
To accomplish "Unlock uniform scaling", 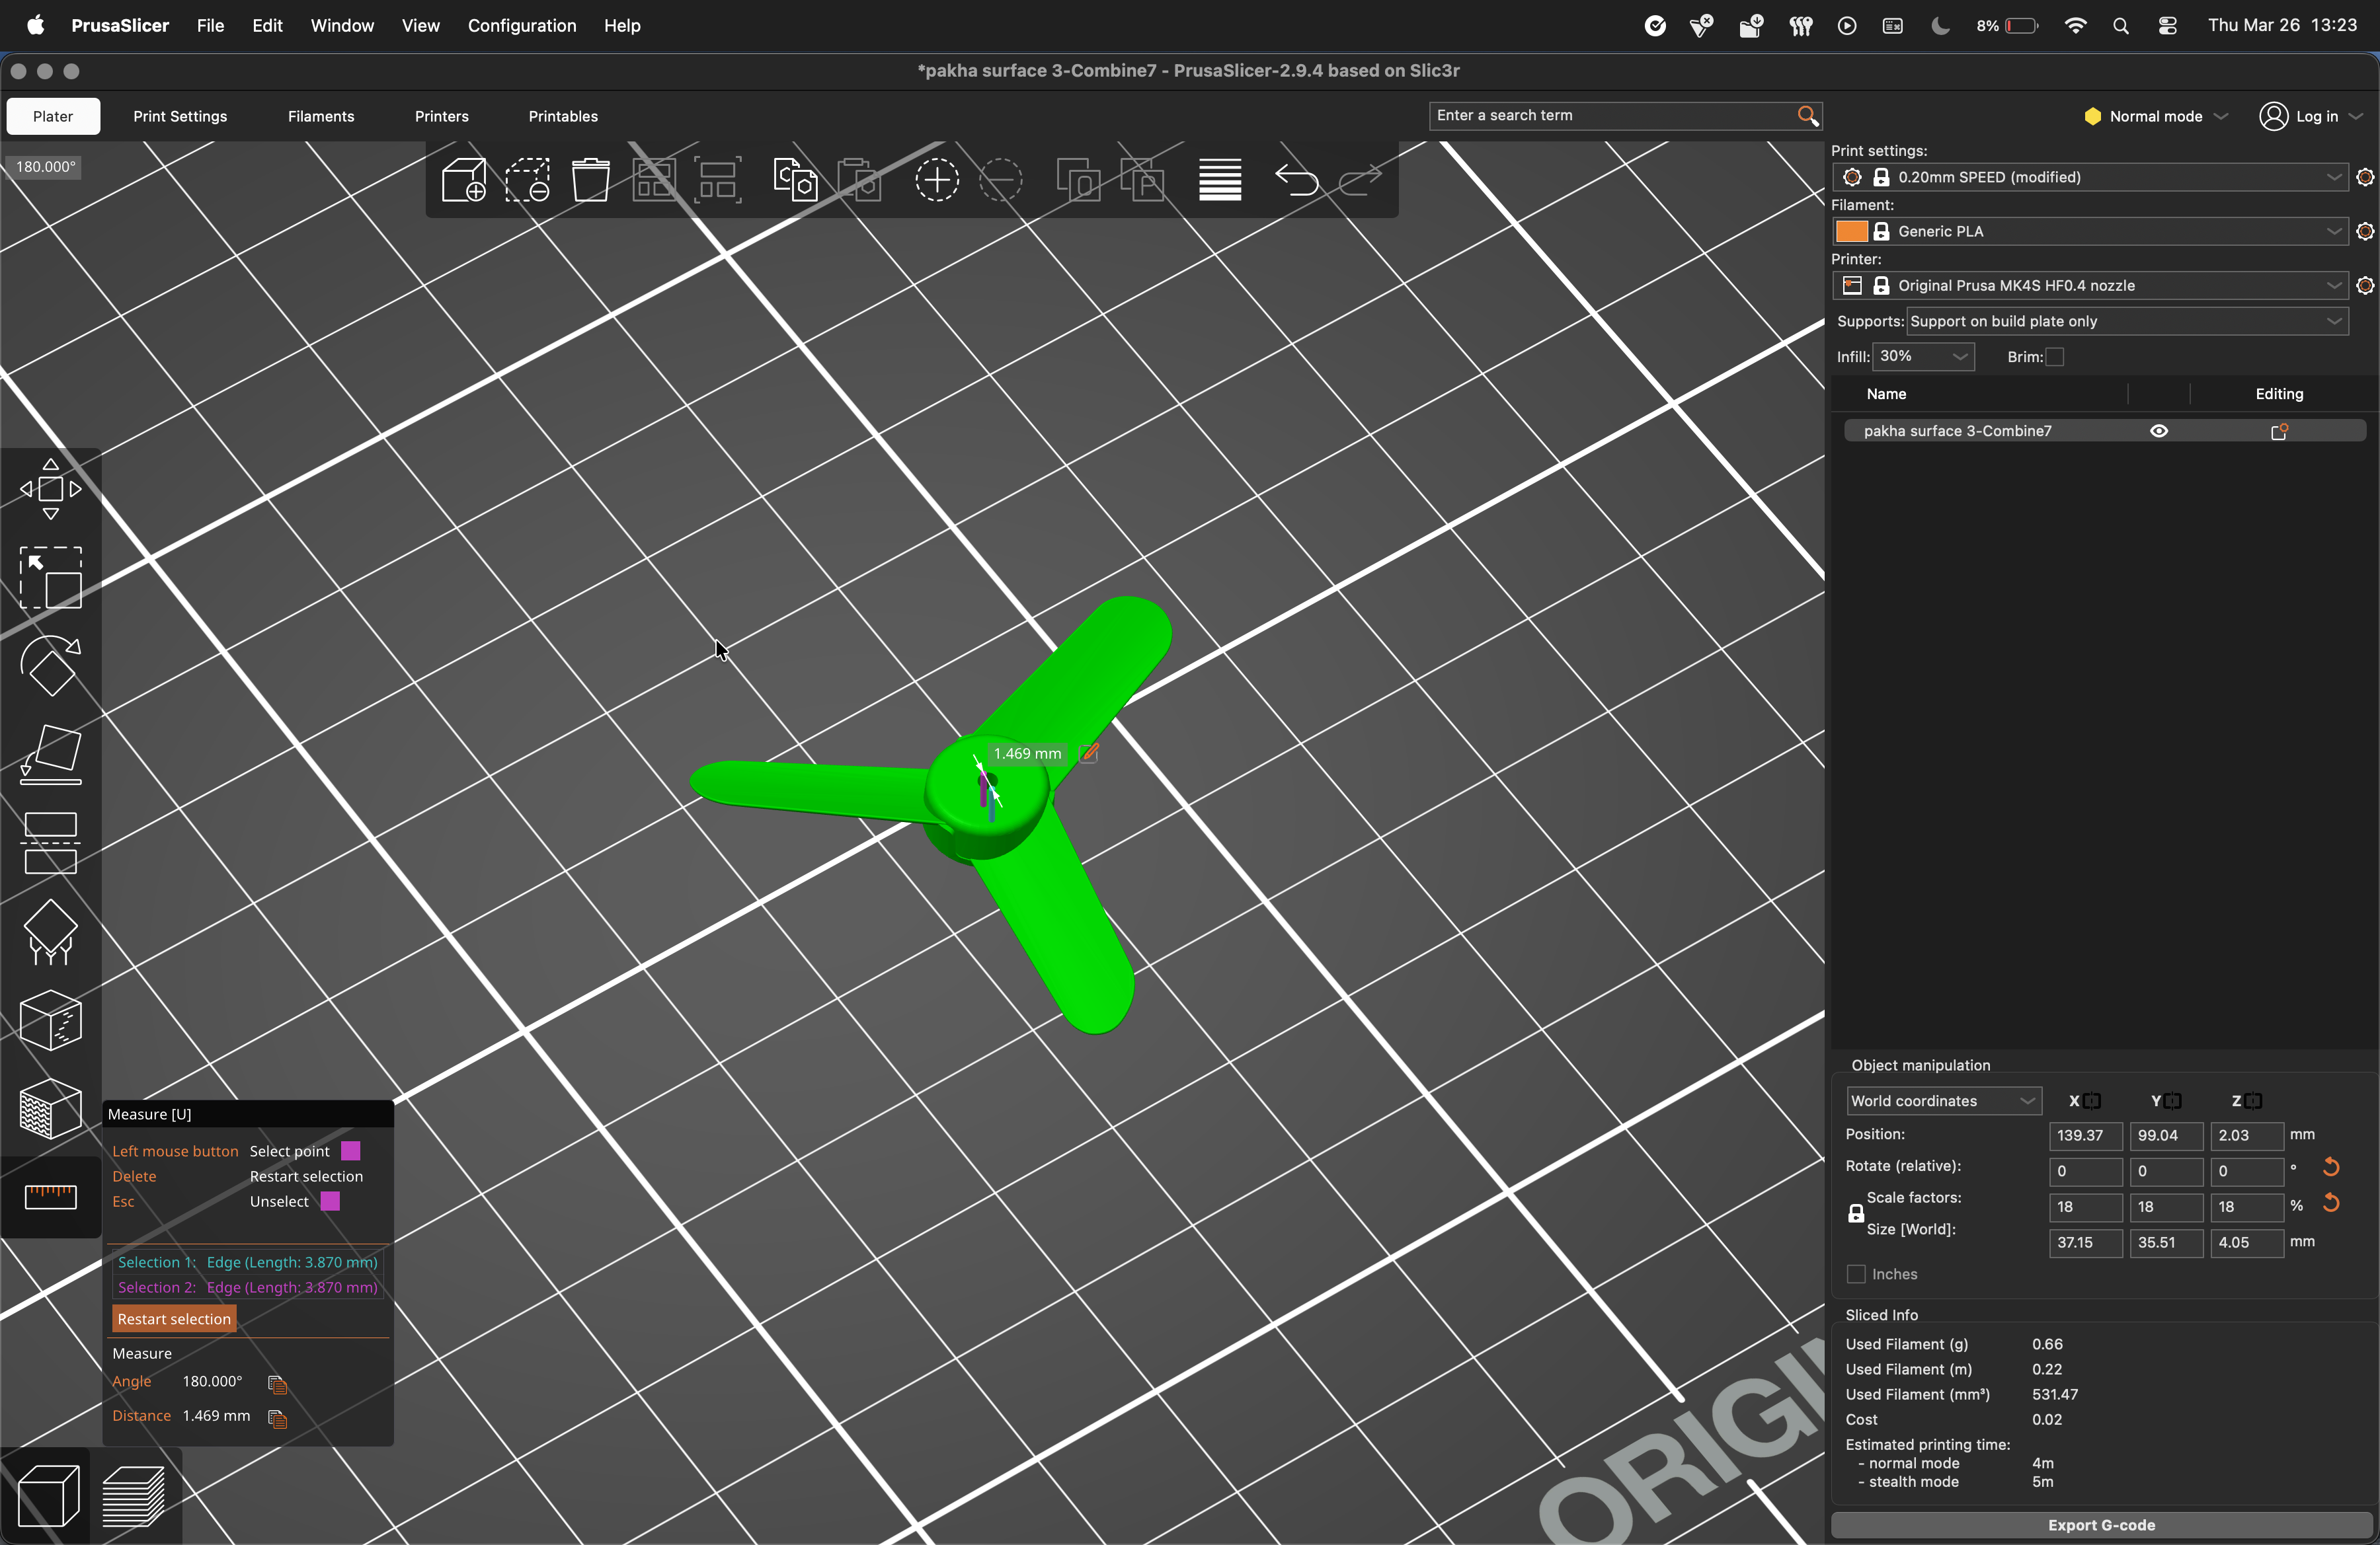I will click(x=1857, y=1212).
